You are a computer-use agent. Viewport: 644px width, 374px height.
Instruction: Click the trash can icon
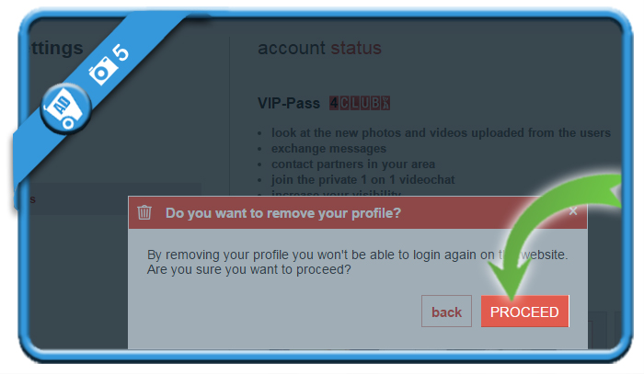tap(144, 212)
